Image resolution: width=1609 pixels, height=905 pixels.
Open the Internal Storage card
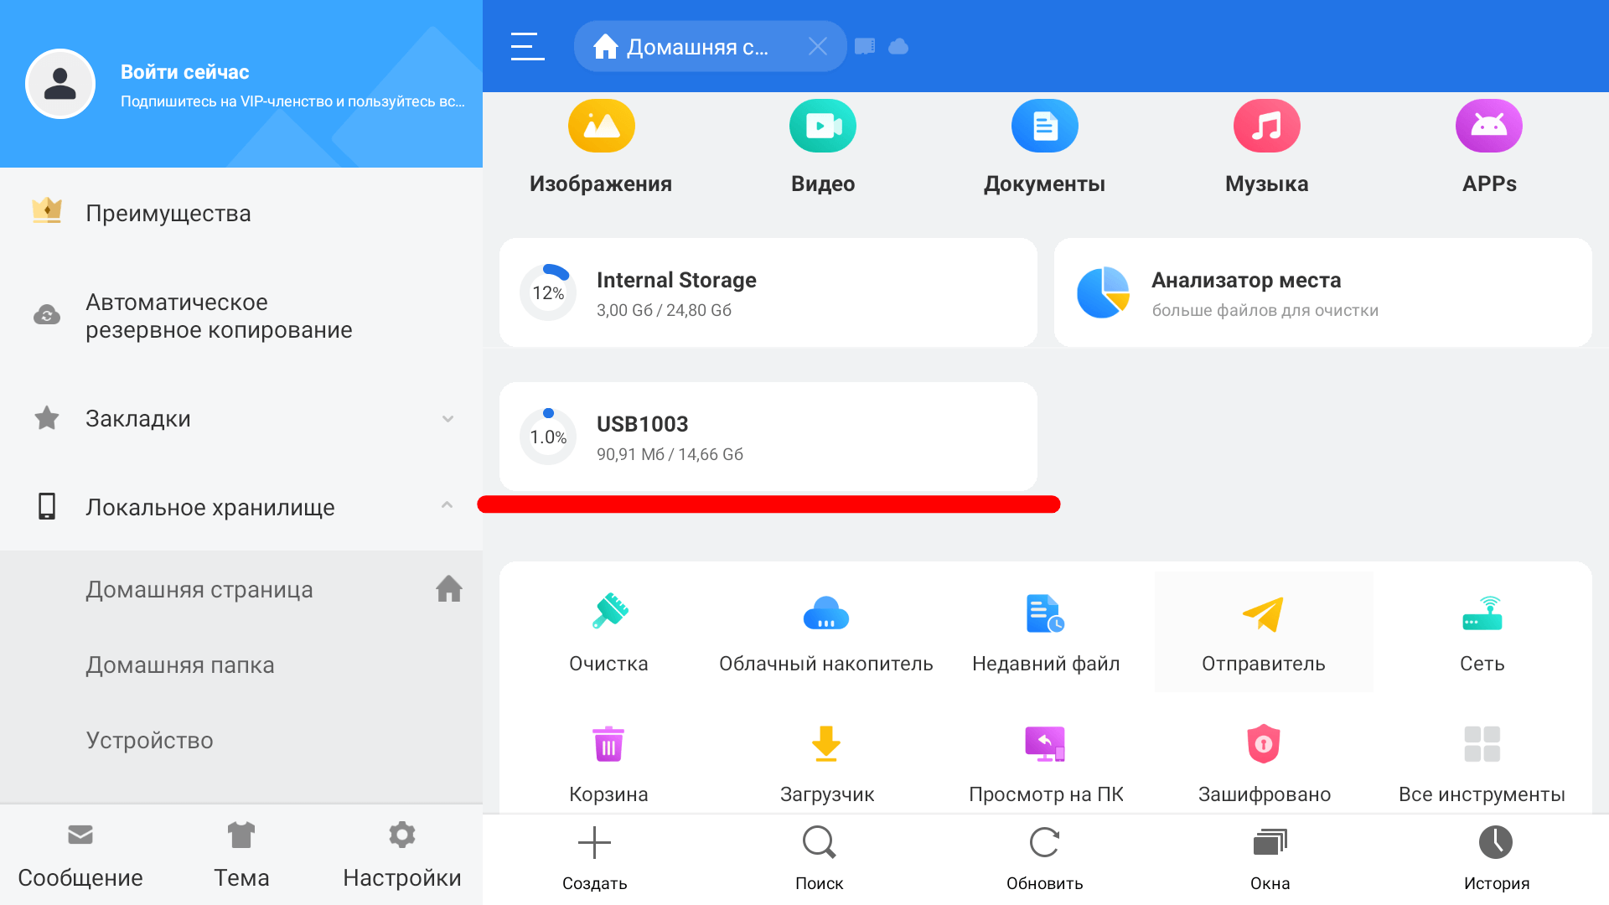pyautogui.click(x=768, y=292)
